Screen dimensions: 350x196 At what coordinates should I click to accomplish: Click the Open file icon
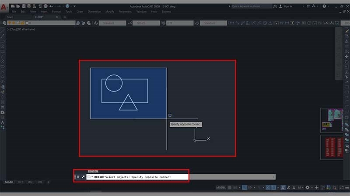pos(18,6)
